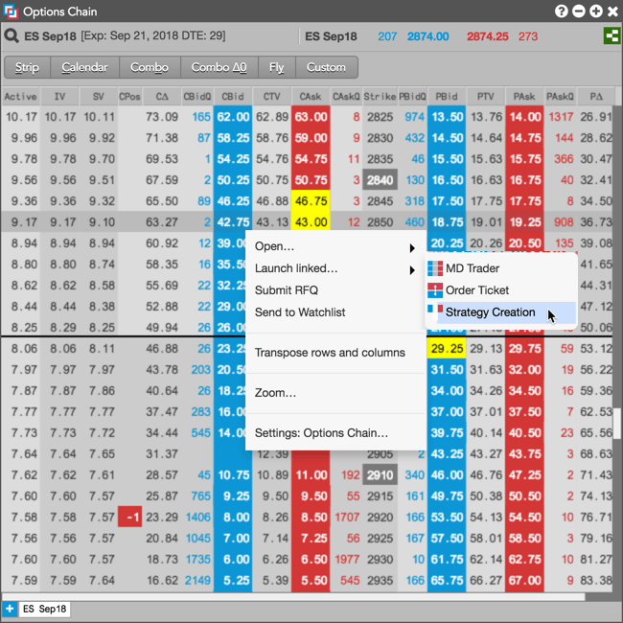Click yellow PBid cell 29.25
This screenshot has height=623, width=623.
[447, 349]
